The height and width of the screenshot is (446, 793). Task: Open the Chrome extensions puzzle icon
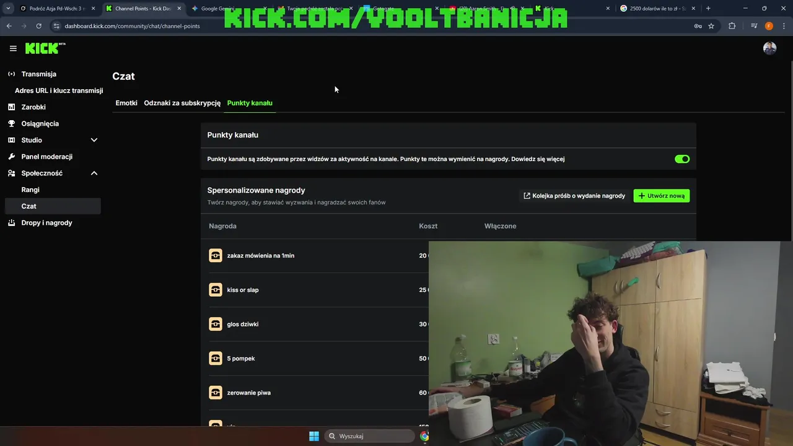pyautogui.click(x=732, y=26)
